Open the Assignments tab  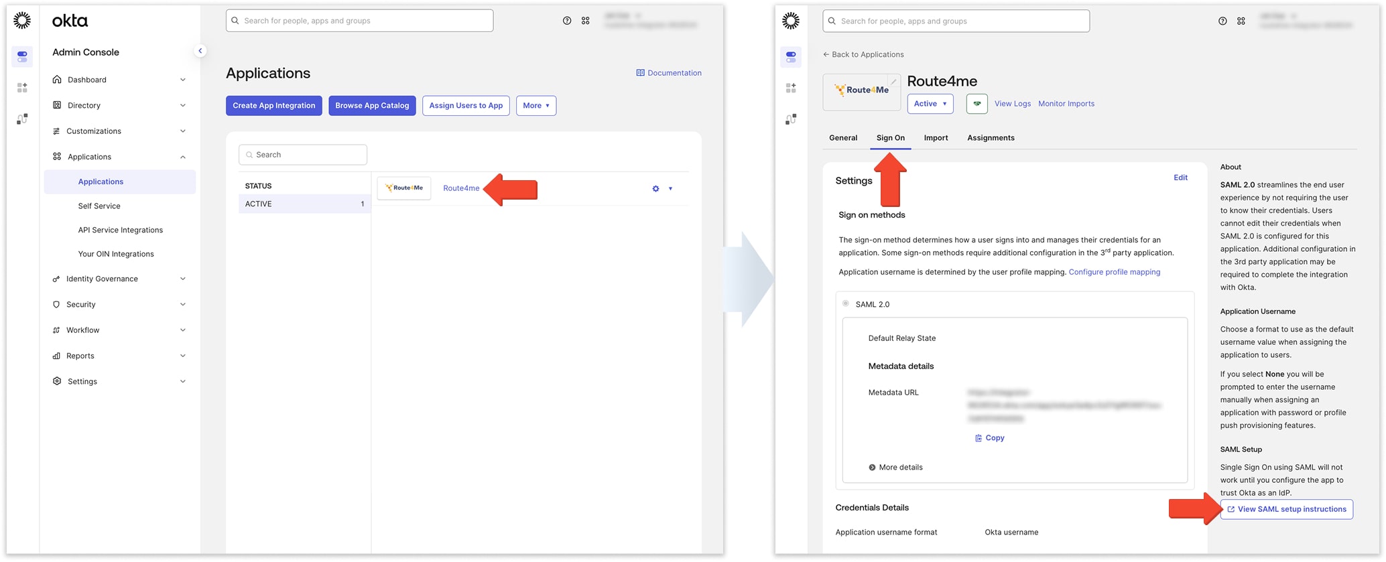990,138
